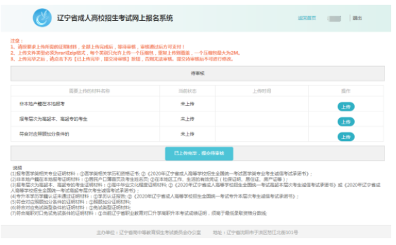Click red notice line 1 about uploading materials
This screenshot has height=245, width=396.
coord(97,47)
